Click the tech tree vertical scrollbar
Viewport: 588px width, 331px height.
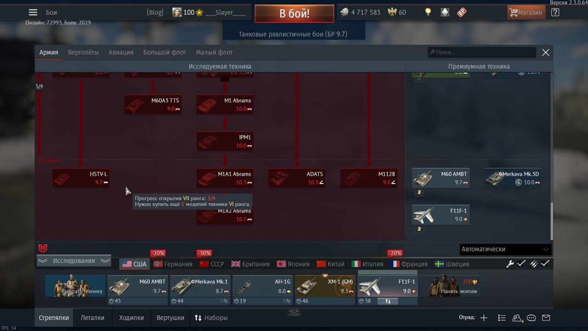pos(552,221)
